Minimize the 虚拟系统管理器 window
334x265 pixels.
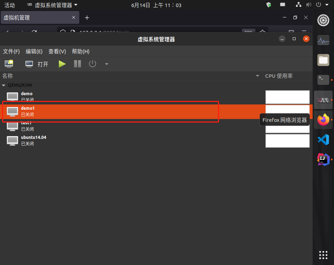[282, 39]
